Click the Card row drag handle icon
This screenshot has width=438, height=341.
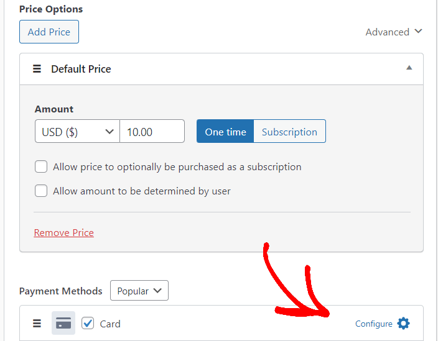coord(37,324)
